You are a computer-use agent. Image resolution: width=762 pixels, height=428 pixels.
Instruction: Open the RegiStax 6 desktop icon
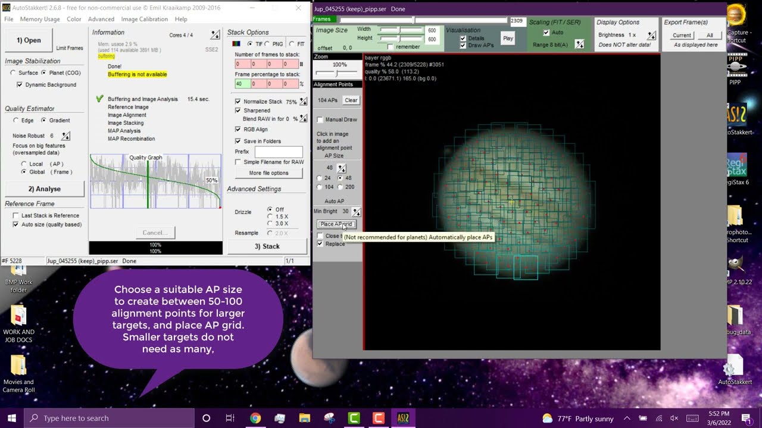tap(736, 170)
